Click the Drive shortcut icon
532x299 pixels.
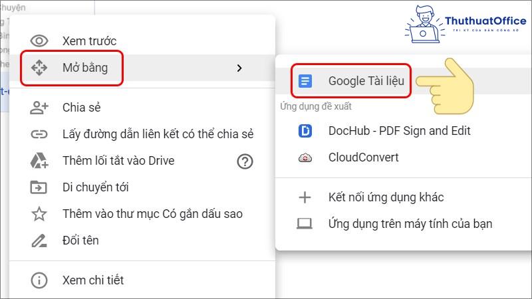39,161
